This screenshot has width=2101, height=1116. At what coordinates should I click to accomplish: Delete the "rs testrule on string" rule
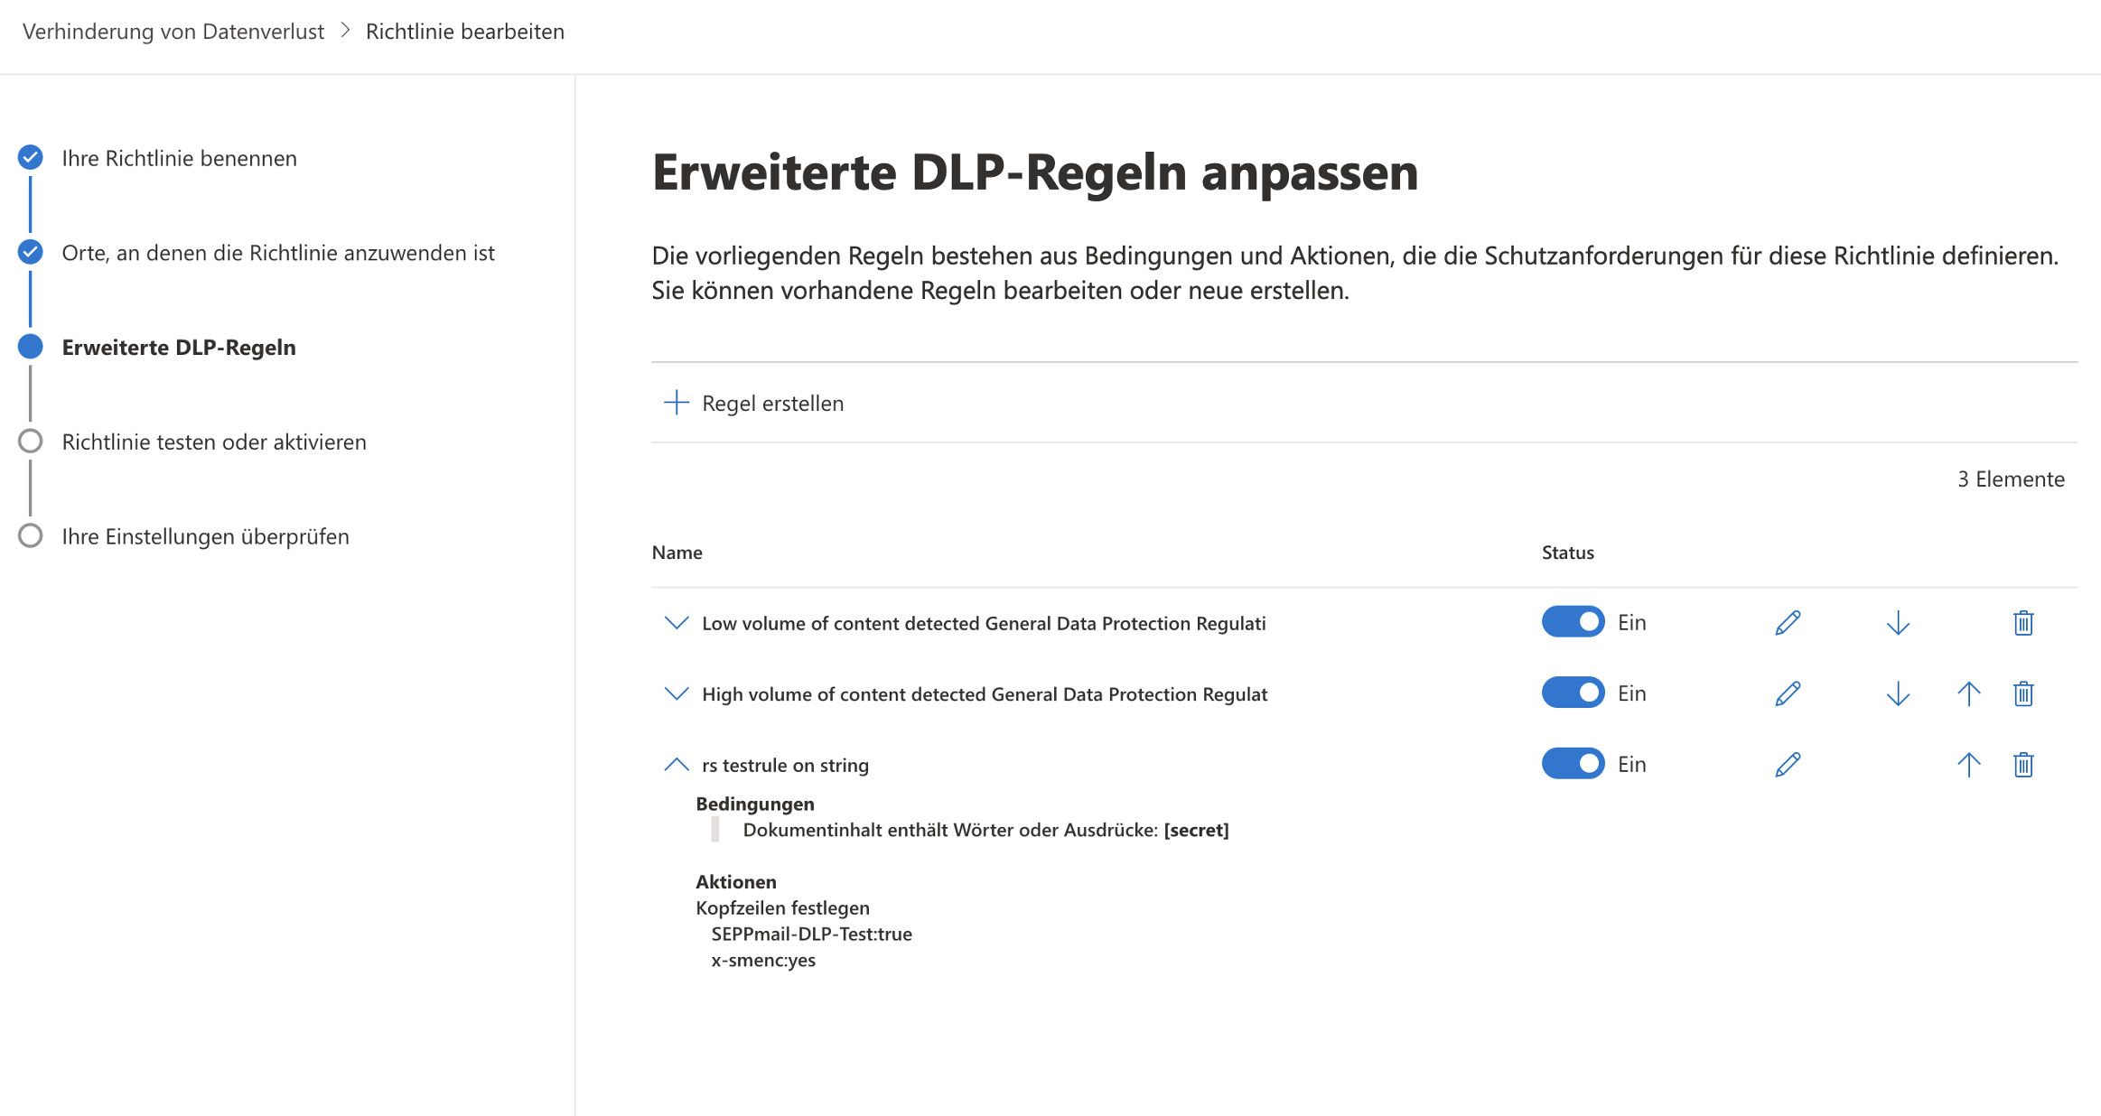coord(2023,764)
